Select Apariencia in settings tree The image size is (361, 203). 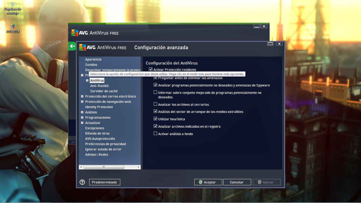tap(93, 59)
